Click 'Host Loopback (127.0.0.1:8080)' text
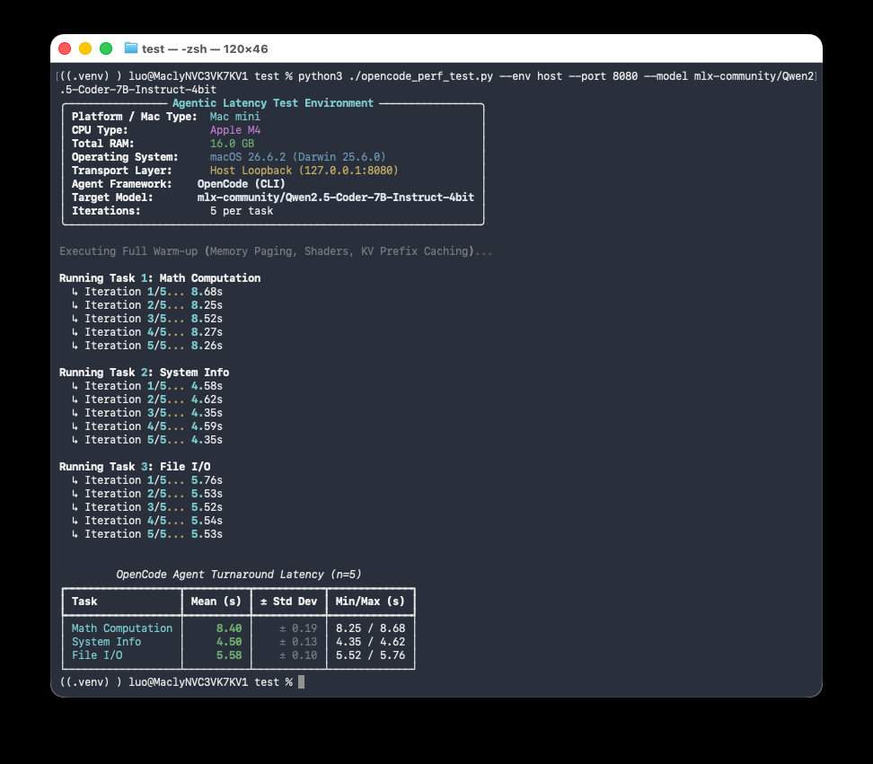Viewport: 873px width, 764px height. tap(304, 171)
